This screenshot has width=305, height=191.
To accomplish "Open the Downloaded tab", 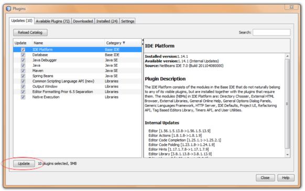I will (83, 21).
